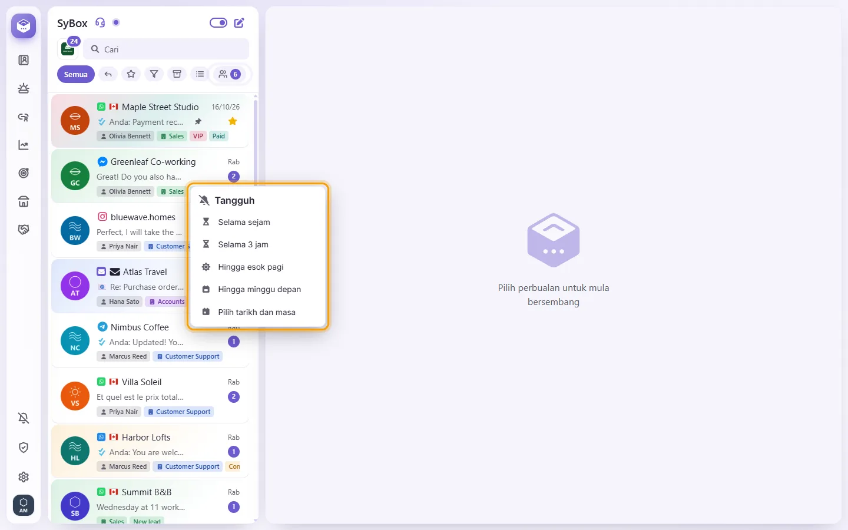
Task: Open the channel selector with the 24 badge
Action: (68, 48)
